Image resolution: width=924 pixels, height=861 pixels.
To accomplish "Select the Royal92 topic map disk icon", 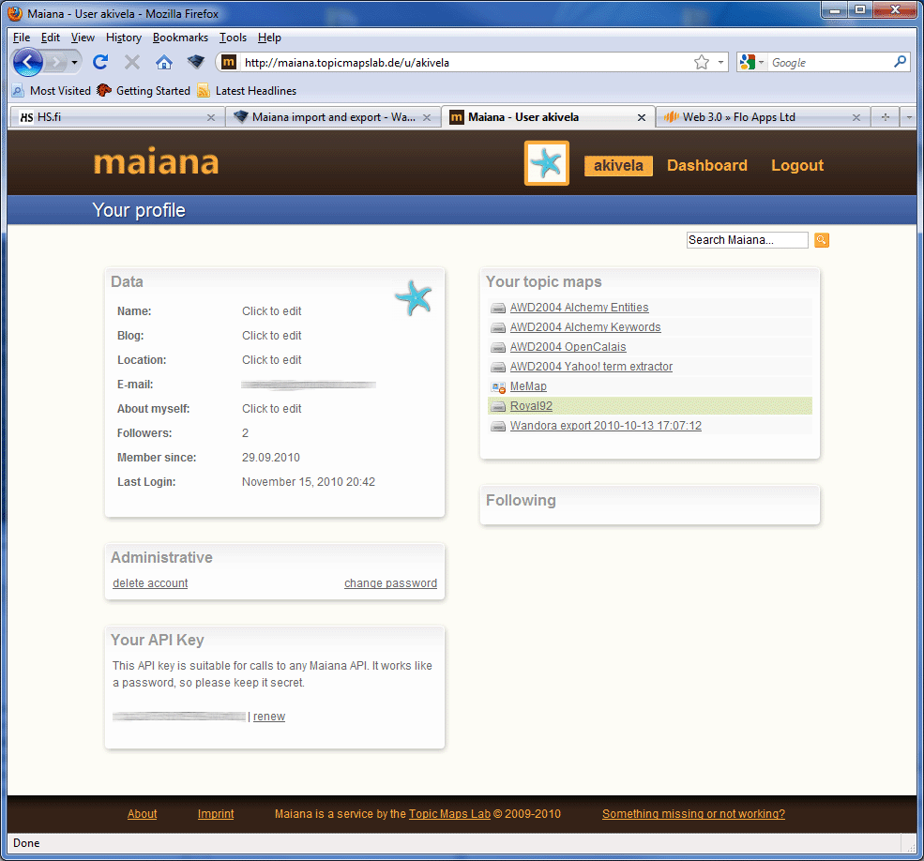I will tap(497, 405).
